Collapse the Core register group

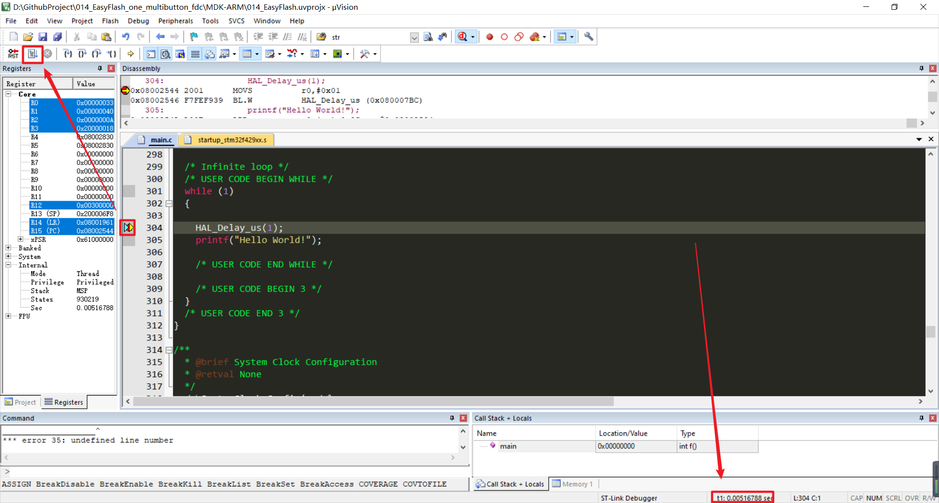(8, 94)
